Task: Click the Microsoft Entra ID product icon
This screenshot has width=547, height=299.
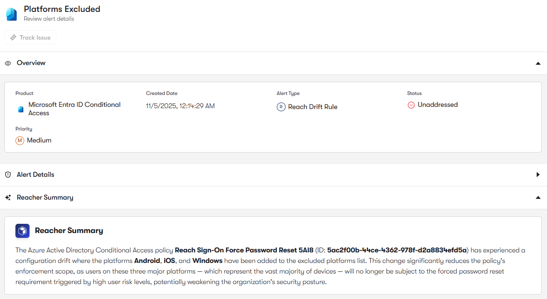Action: coord(21,109)
